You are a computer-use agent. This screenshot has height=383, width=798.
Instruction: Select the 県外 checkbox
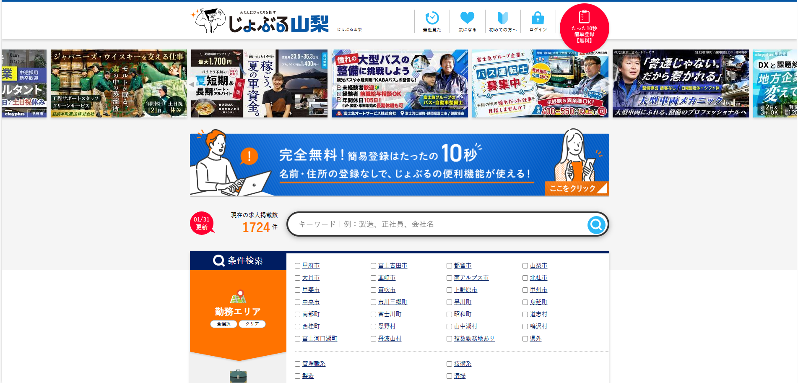point(525,339)
